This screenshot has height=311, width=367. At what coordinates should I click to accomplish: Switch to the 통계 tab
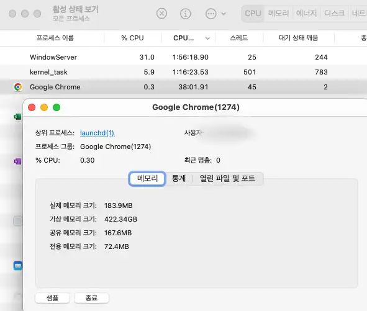coord(179,179)
